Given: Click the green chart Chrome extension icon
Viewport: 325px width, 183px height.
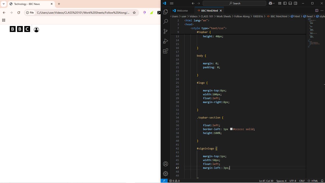Looking at the screenshot, I should [x=152, y=13].
